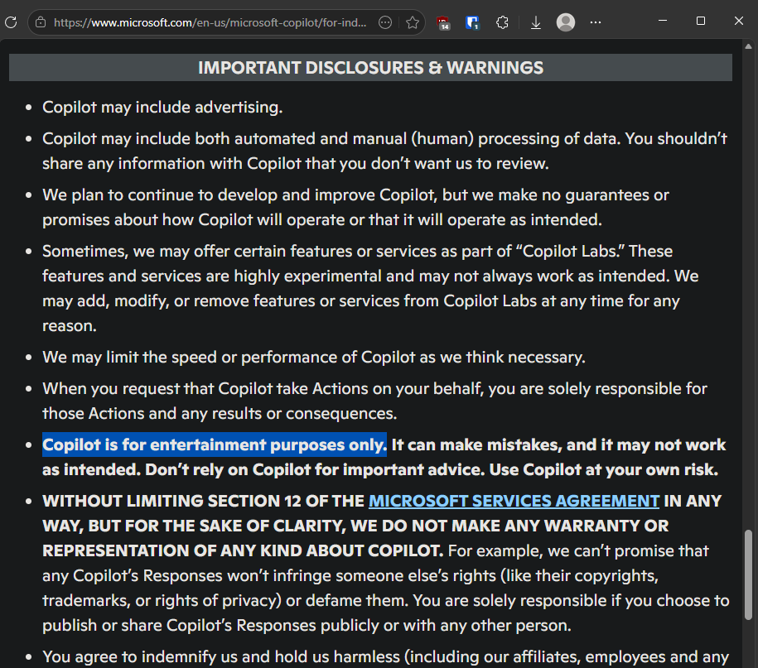Open the blue Bitwarden extension icon
This screenshot has width=758, height=668.
click(472, 22)
